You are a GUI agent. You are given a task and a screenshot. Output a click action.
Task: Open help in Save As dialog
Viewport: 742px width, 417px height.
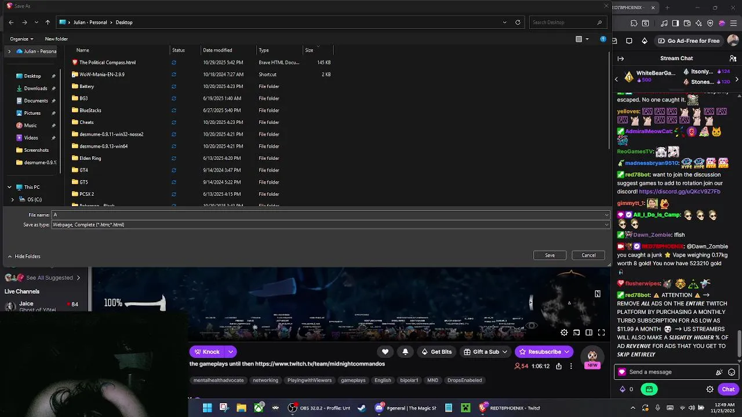[603, 39]
